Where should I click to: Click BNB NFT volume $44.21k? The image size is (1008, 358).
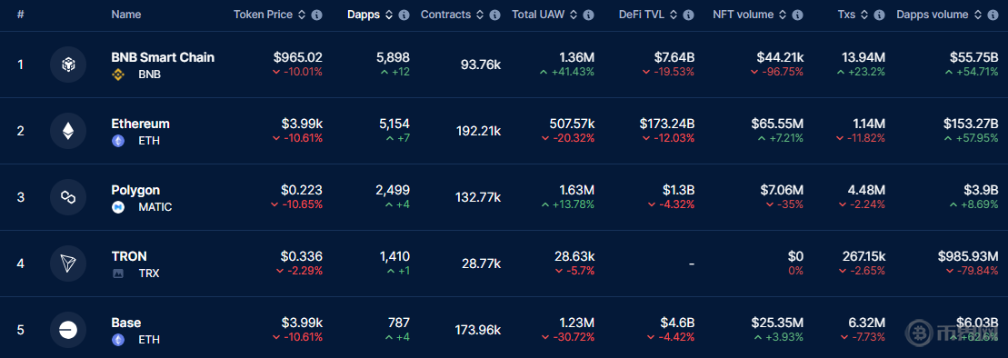781,57
